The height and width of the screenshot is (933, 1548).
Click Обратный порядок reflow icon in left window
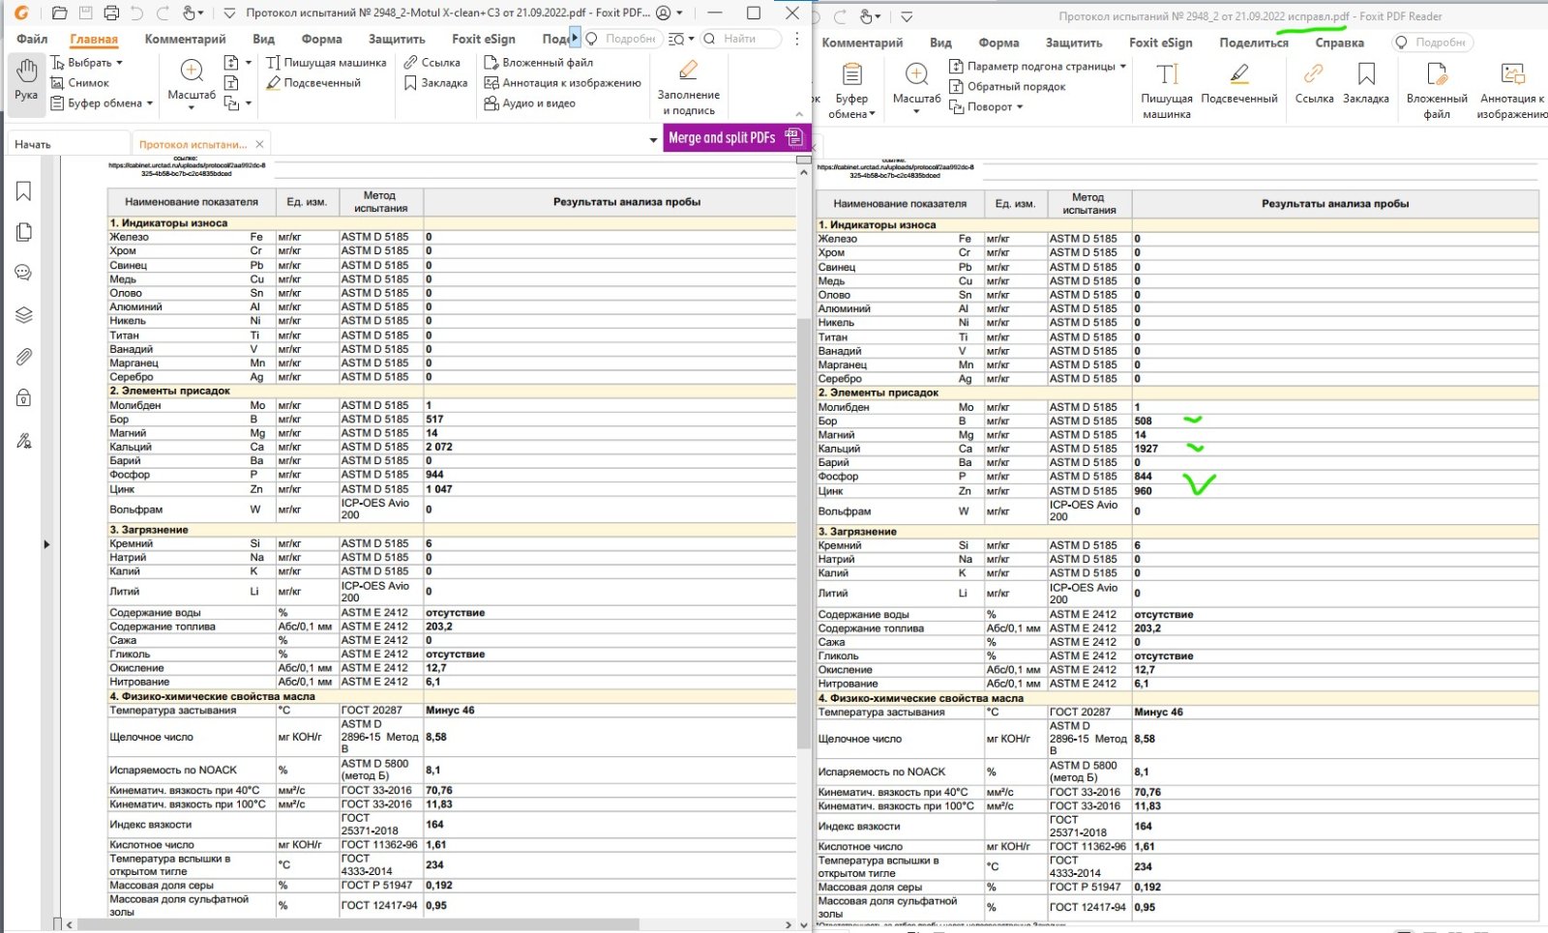231,83
